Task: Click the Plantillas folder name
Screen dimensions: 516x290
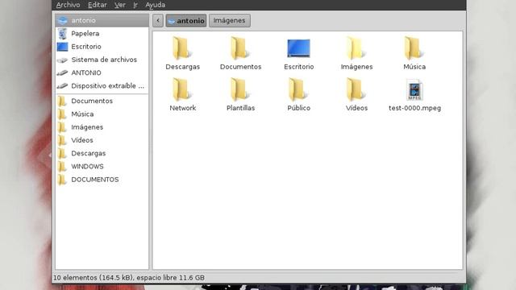Action: 240,108
